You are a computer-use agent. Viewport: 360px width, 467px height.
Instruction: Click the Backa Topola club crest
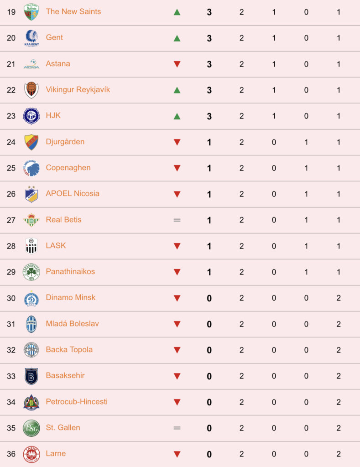31,350
